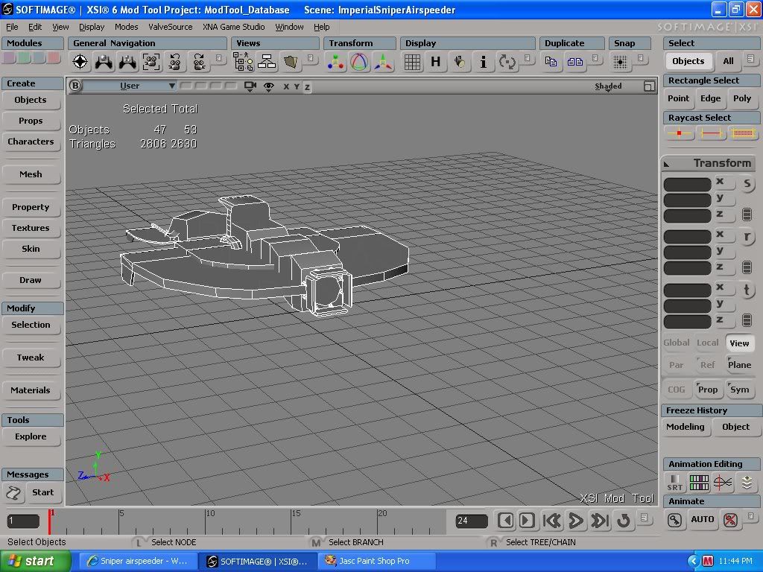This screenshot has height=572, width=763.
Task: Click the remove-key red X icon
Action: [x=730, y=520]
